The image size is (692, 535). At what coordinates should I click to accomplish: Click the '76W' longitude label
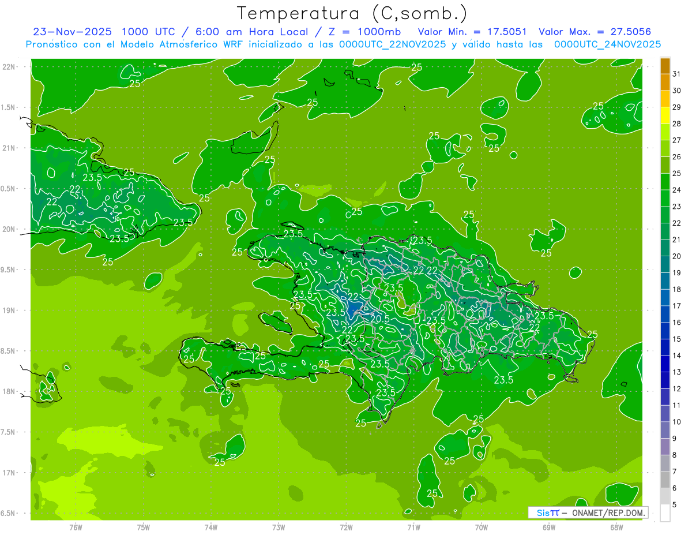pos(76,527)
